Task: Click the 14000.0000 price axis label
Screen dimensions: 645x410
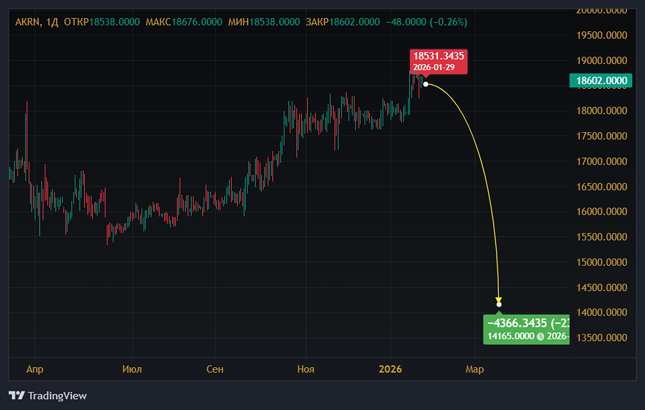Action: pos(602,313)
